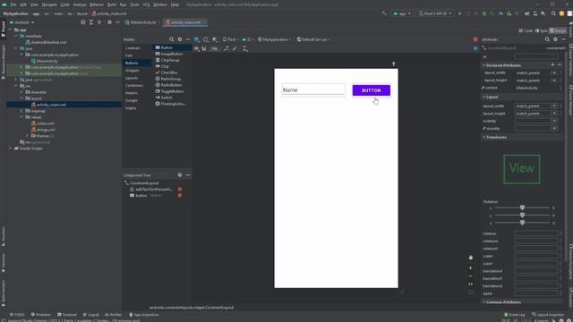Open Attributes panel gear settings
Viewport: 573px width, 322px height.
click(x=555, y=39)
